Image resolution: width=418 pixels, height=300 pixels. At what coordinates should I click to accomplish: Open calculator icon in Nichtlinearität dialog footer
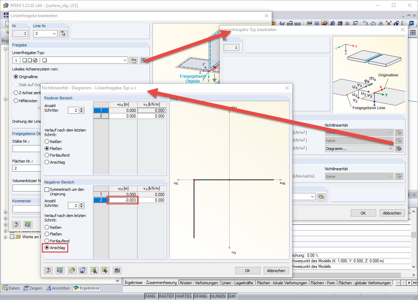click(x=117, y=270)
